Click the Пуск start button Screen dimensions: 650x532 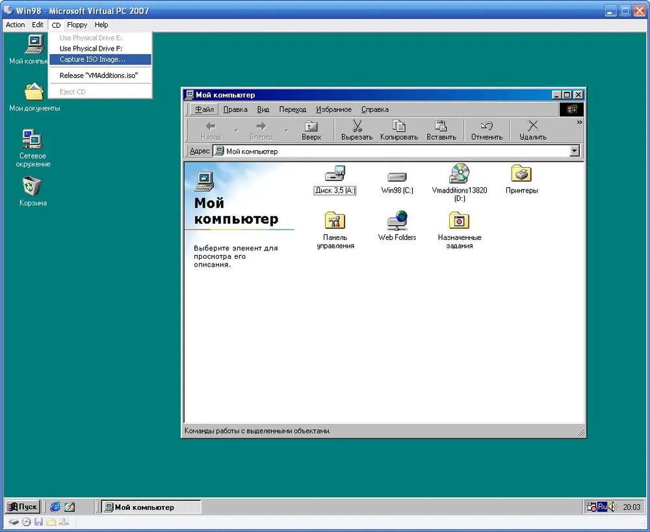[x=23, y=507]
